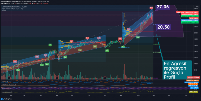Image resolution: width=201 pixels, height=101 pixels.
Task: Click the Mom (10, close) indicator title
Action: (7, 92)
